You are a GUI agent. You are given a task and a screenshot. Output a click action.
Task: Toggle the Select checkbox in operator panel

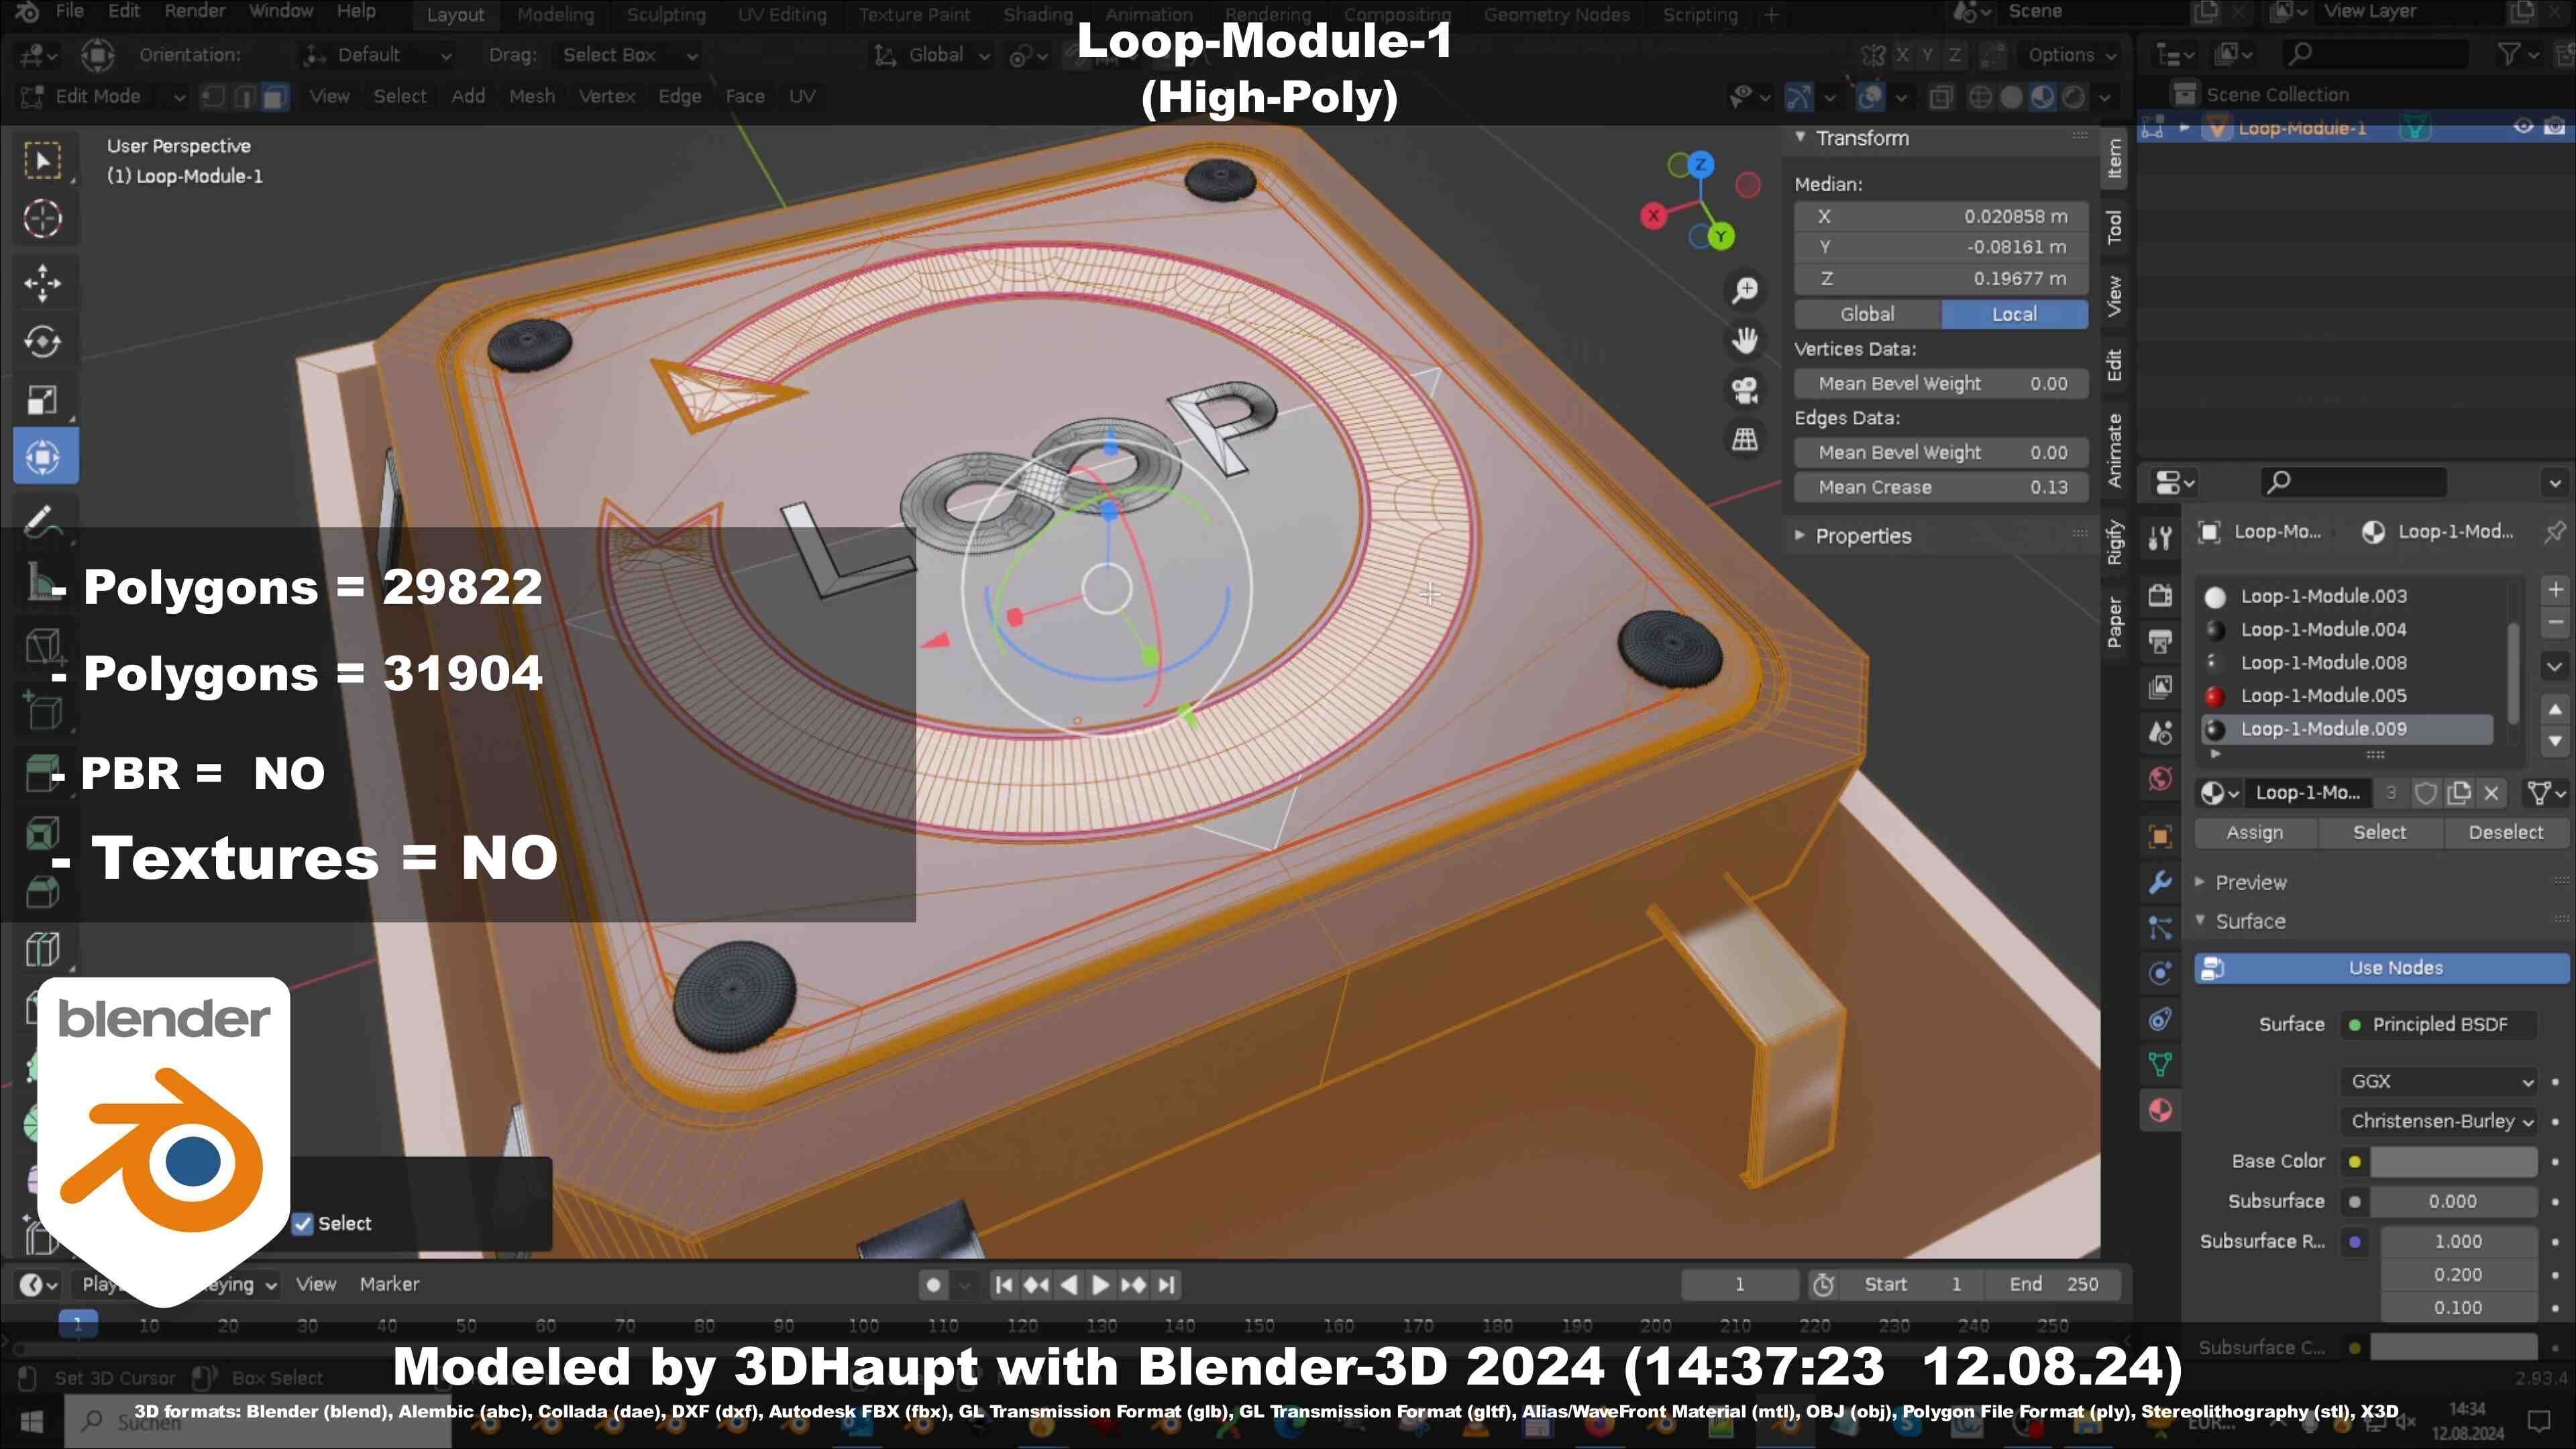coord(303,1223)
